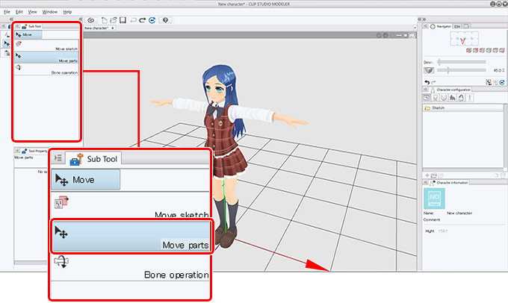Switch to the second tab beside Navigator
This screenshot has height=303, width=508.
click(457, 26)
